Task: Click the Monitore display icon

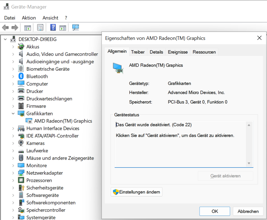Action: (x=21, y=165)
